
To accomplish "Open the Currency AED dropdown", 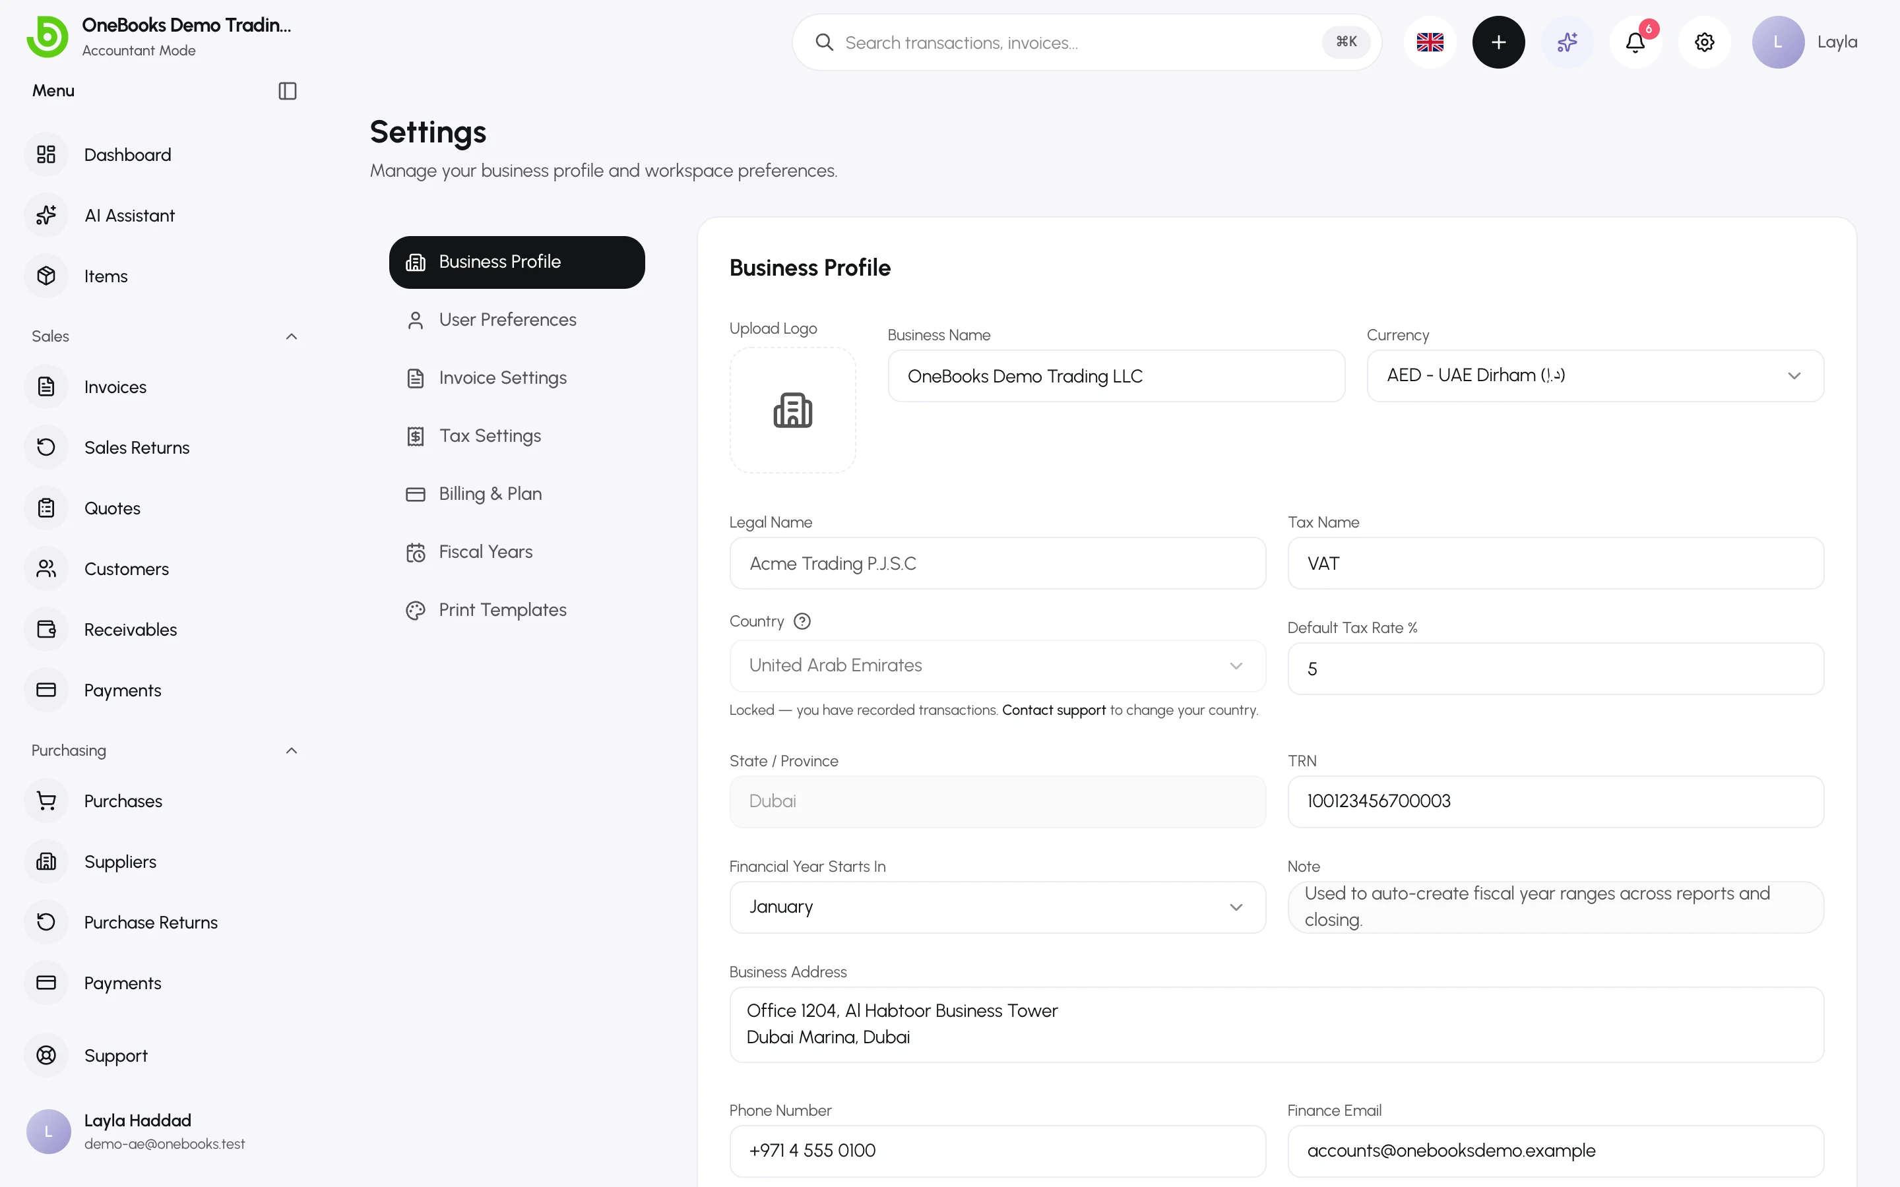I will point(1595,376).
